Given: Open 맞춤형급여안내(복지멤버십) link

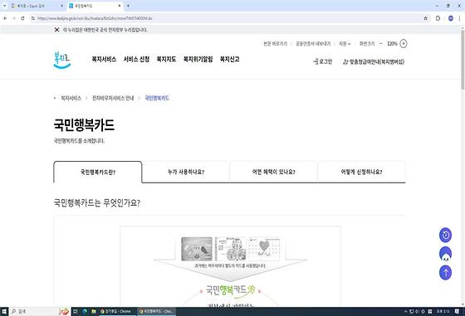Looking at the screenshot, I should (374, 61).
